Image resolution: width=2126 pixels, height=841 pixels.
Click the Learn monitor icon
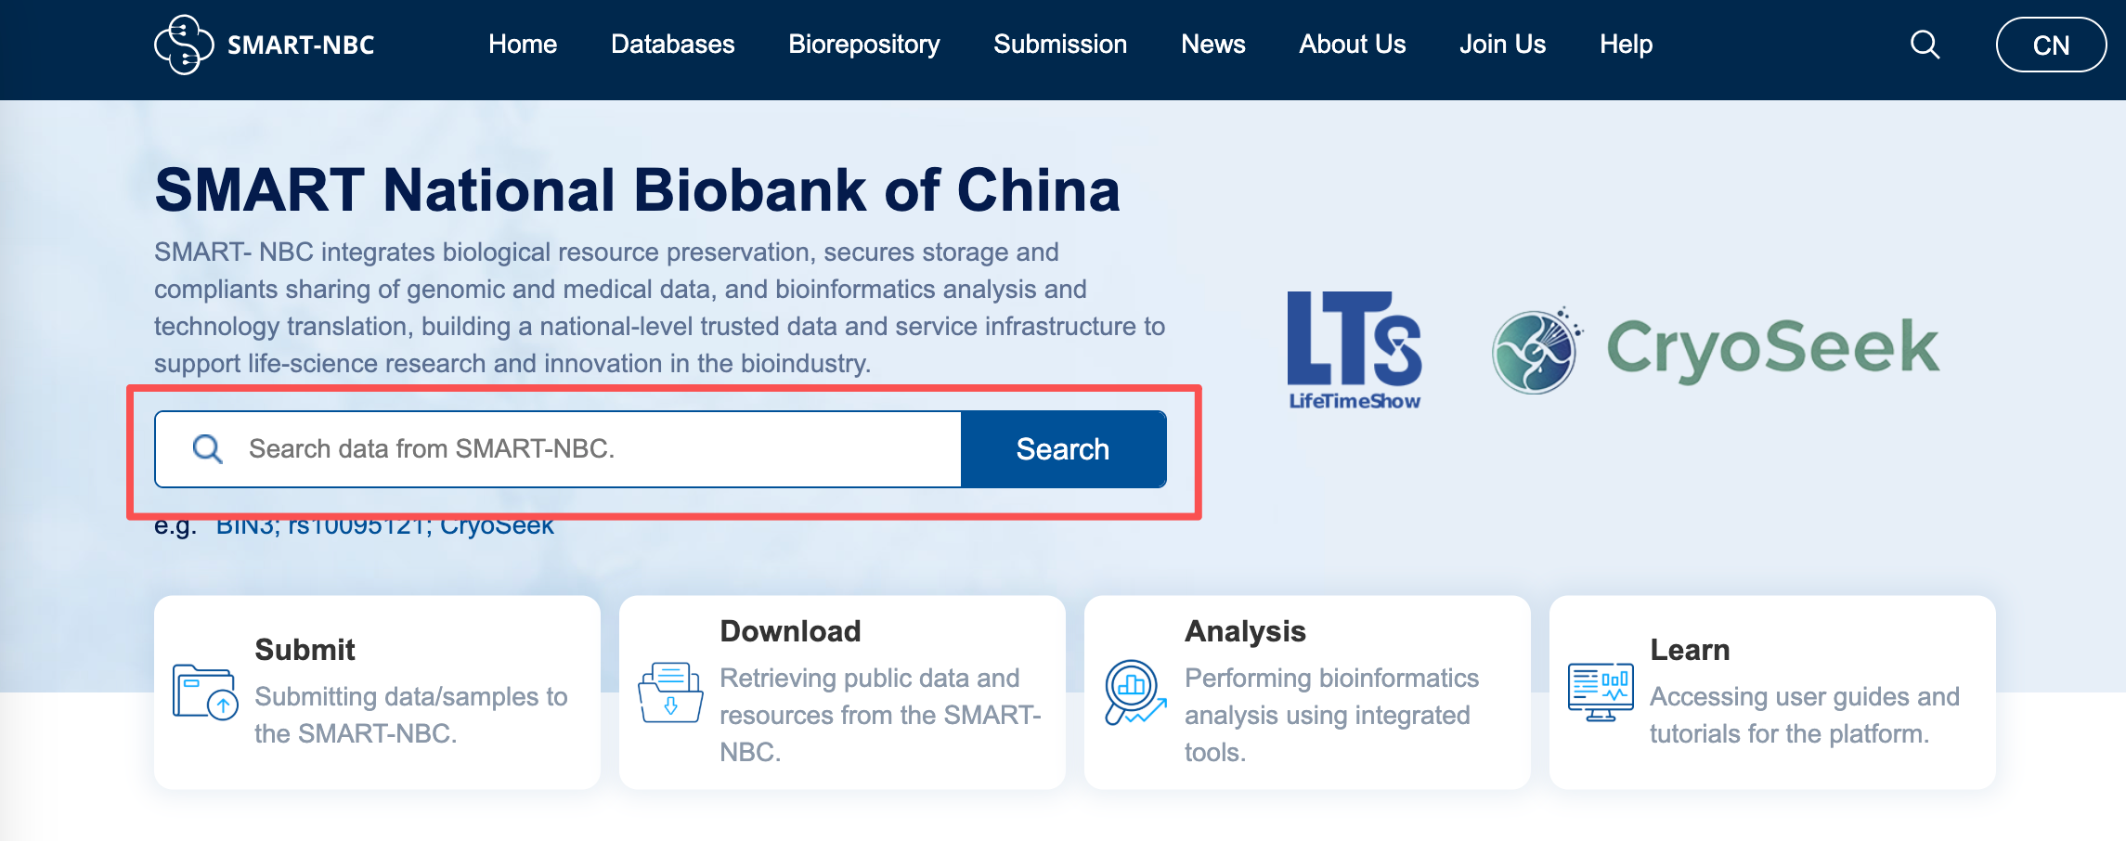coord(1600,692)
